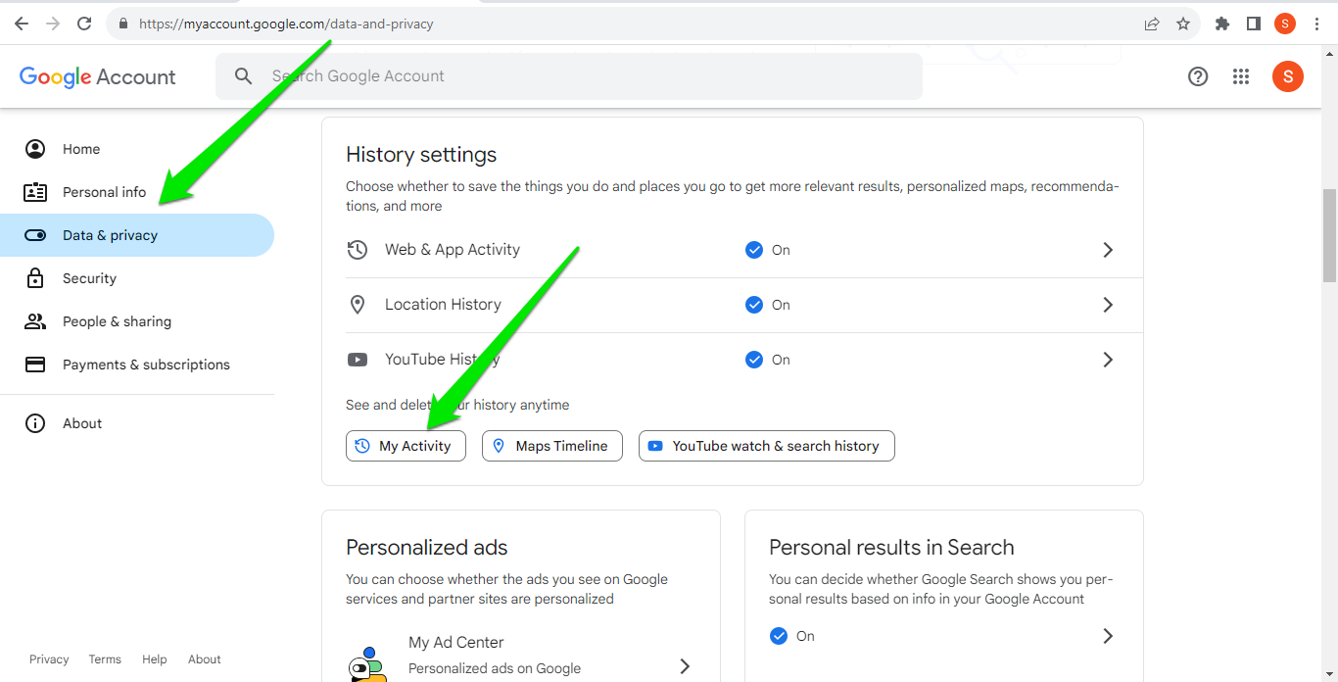This screenshot has height=682, width=1338.
Task: Expand Web & App Activity with its chevron
Action: pos(1108,250)
